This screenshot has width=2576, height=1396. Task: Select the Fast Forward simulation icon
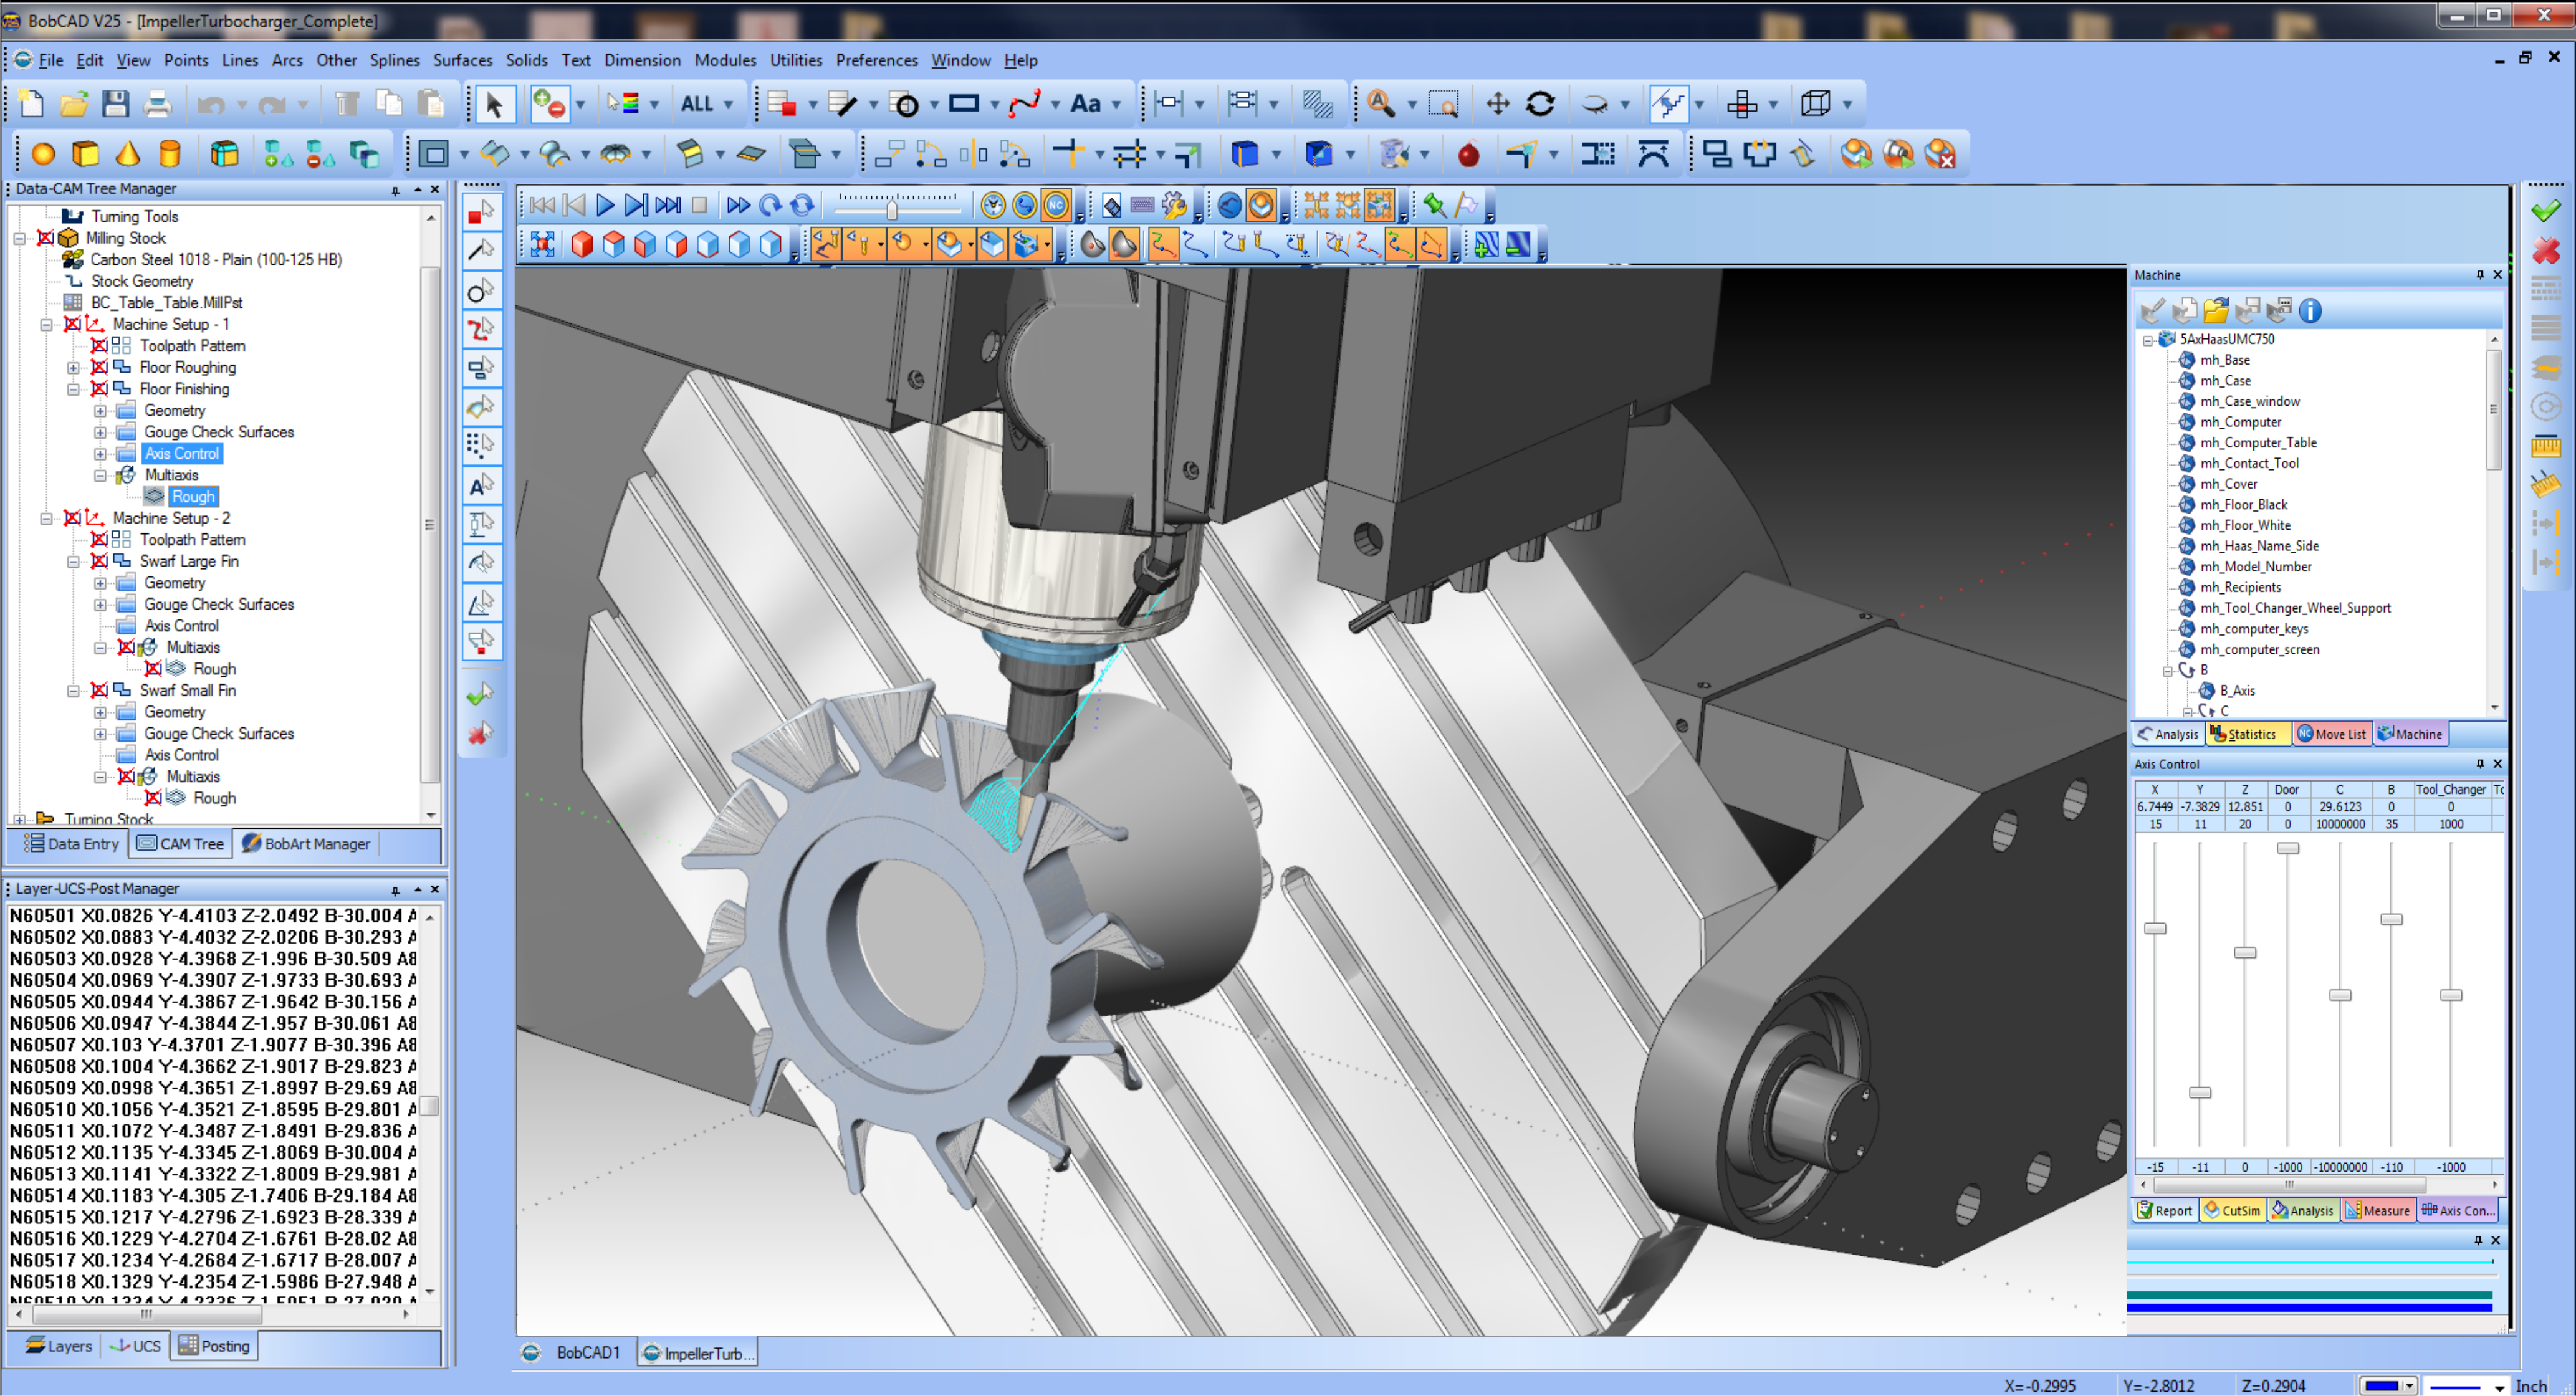pos(738,204)
